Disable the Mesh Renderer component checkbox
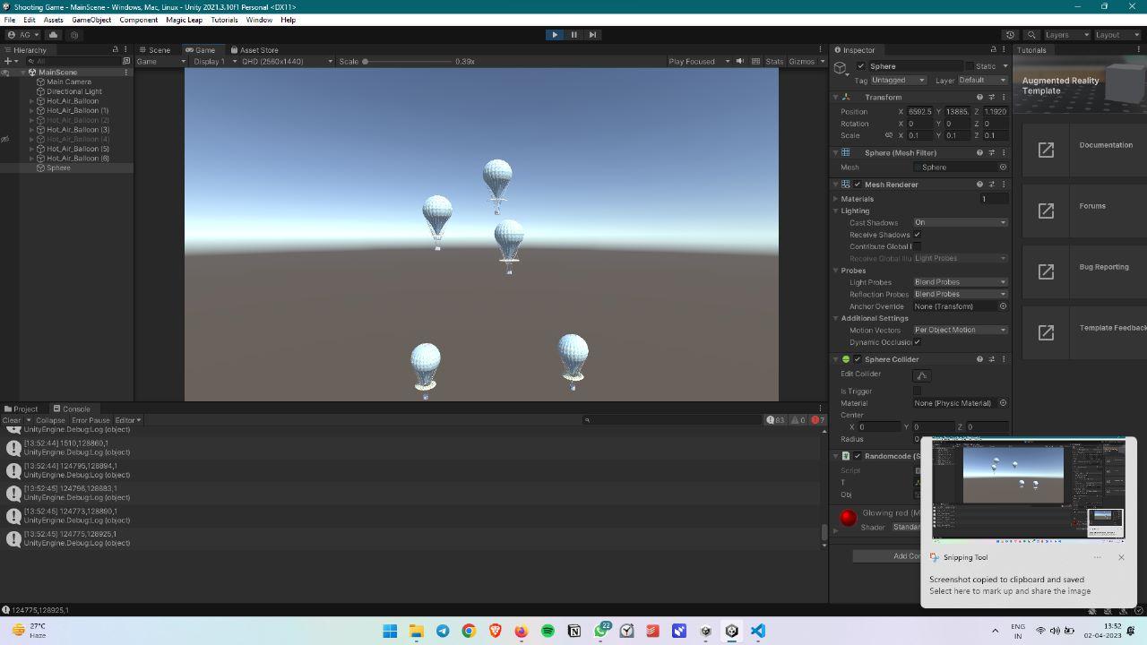Viewport: 1147px width, 645px height. tap(858, 185)
